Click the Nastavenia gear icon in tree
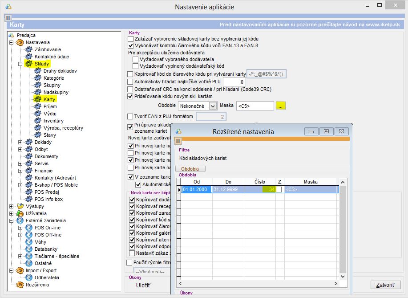Viewport: 408px width, 298px height. [20, 42]
